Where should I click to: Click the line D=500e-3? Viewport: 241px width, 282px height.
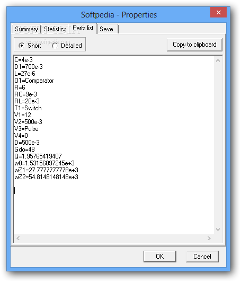[27, 143]
